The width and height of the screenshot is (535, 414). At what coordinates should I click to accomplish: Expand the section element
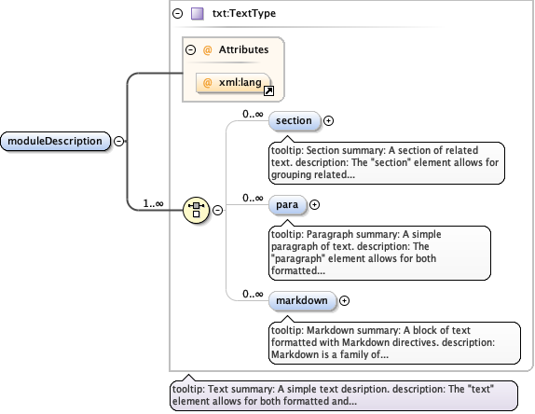pyautogui.click(x=328, y=121)
